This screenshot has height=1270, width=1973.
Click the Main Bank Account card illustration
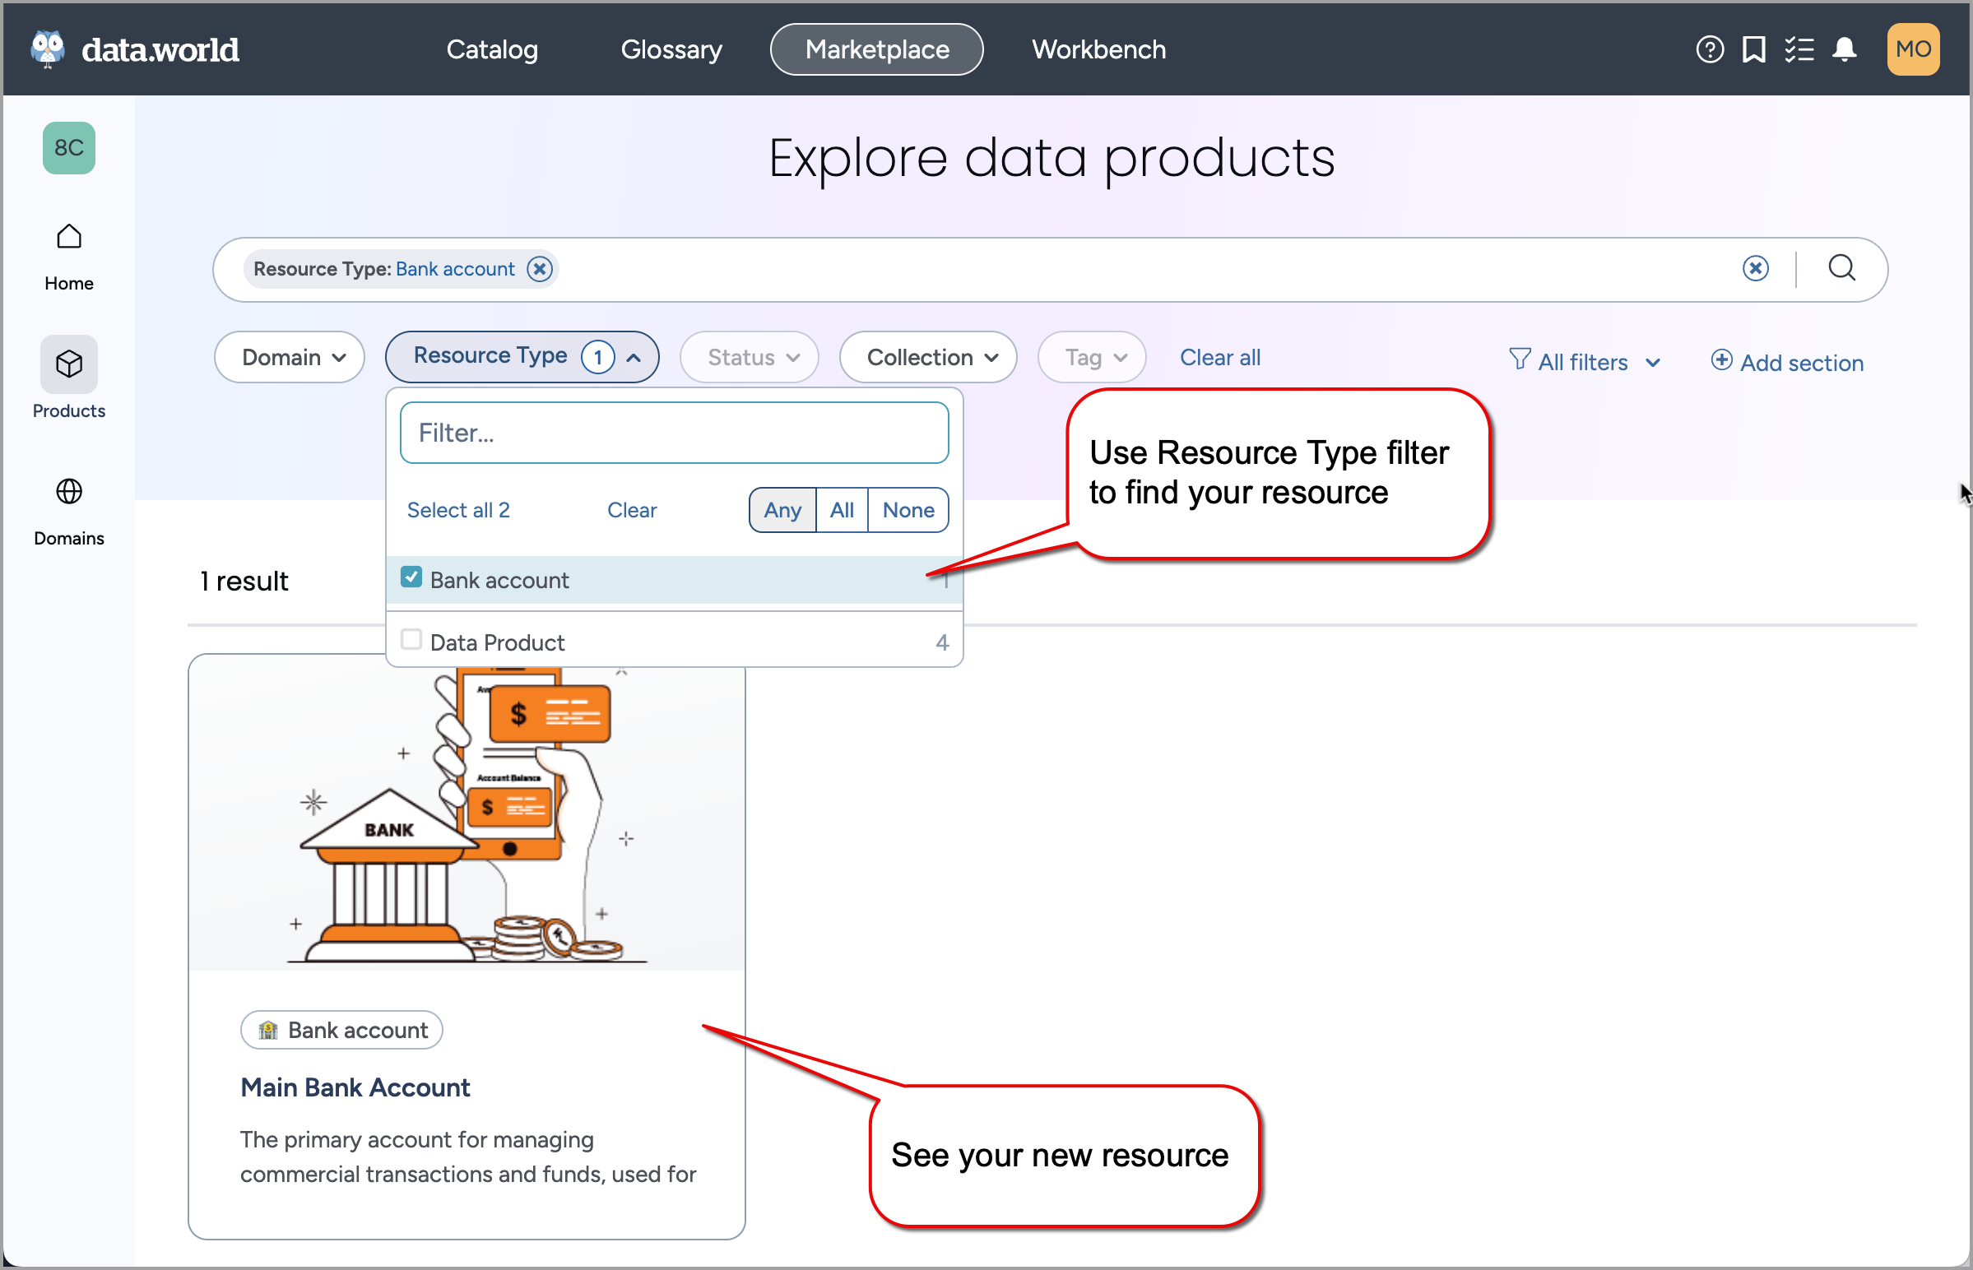coord(467,817)
